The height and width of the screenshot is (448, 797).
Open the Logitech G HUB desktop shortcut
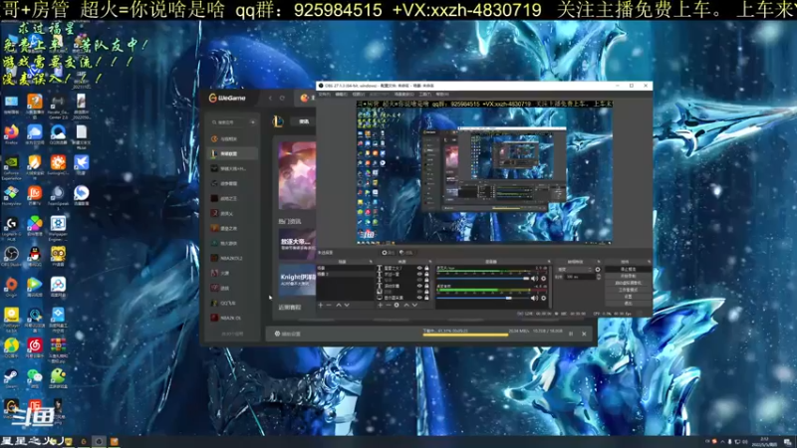(x=11, y=226)
